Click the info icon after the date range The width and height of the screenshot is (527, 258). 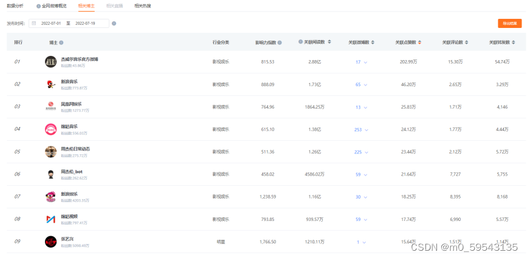[114, 24]
